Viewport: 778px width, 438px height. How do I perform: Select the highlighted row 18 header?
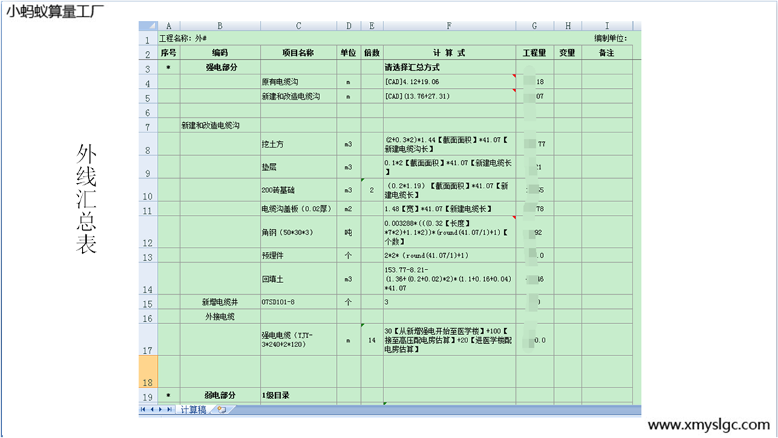148,372
